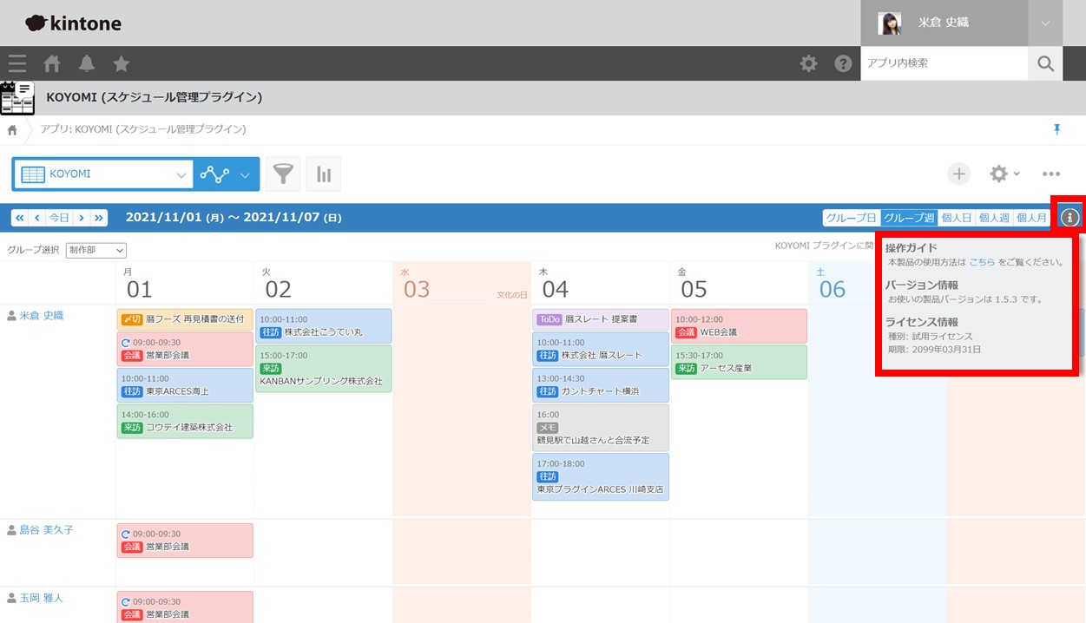This screenshot has height=623, width=1086.
Task: Open the ToDo 暦スレート 提案書 event
Action: [x=601, y=319]
